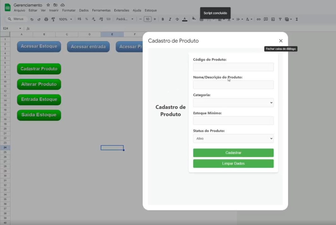336x225 pixels.
Task: Open the Google Sheets home icon
Action: click(x=8, y=8)
